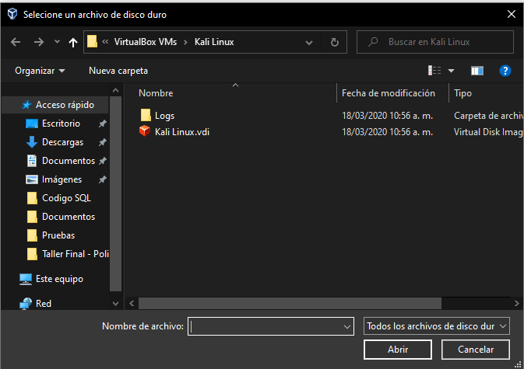
Task: Click Virtual Disk Image type text
Action: pos(488,131)
